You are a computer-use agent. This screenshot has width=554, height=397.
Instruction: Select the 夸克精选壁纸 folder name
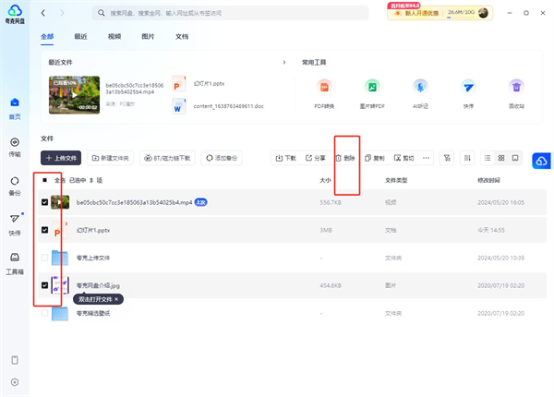(93, 313)
